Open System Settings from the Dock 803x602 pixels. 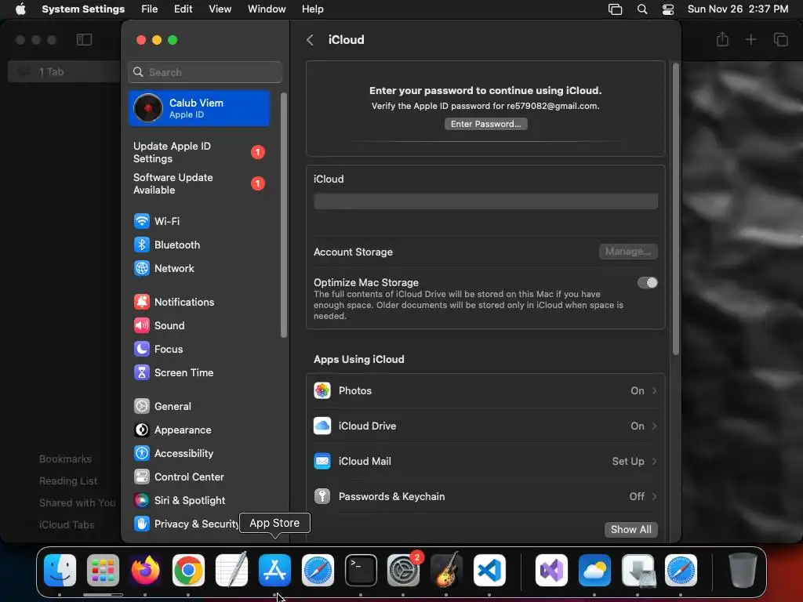[x=404, y=571]
